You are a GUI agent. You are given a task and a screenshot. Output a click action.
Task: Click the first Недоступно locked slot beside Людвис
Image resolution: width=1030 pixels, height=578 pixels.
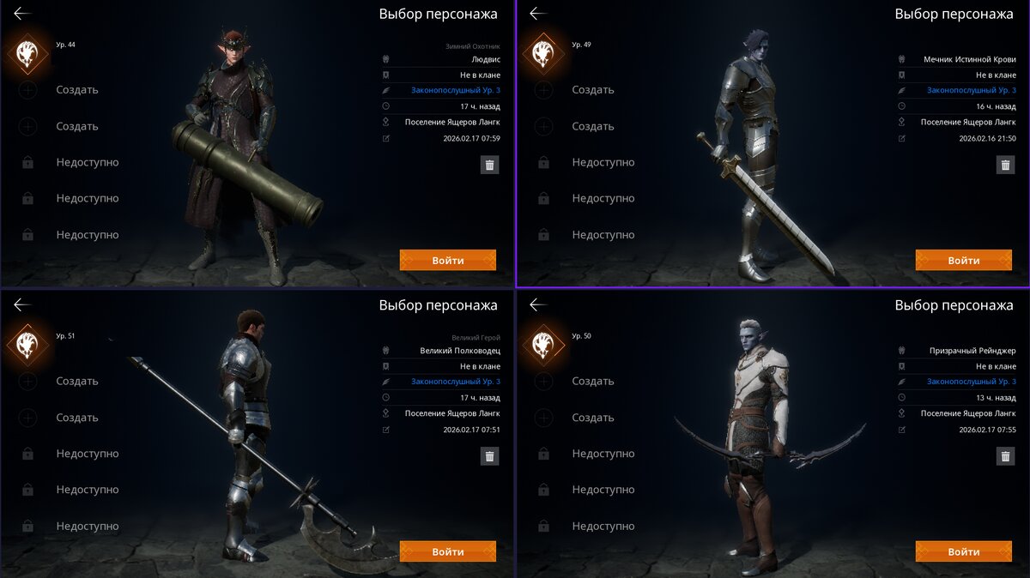88,162
